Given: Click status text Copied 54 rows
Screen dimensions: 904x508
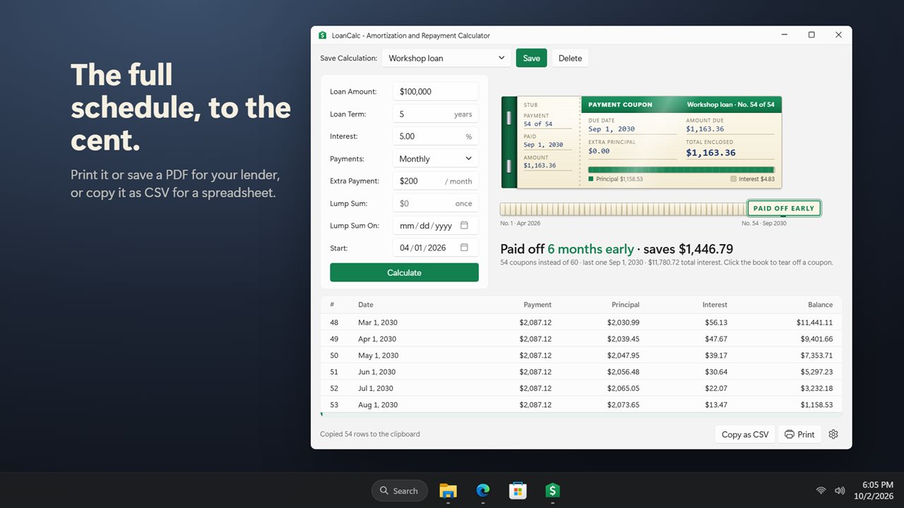Looking at the screenshot, I should point(370,434).
